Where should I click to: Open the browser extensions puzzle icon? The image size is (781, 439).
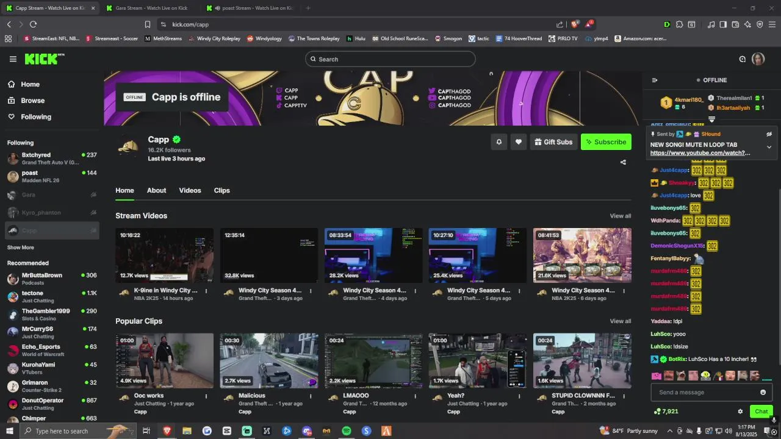click(x=679, y=24)
